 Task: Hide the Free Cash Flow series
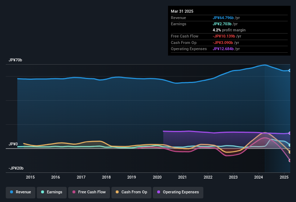click(89, 192)
